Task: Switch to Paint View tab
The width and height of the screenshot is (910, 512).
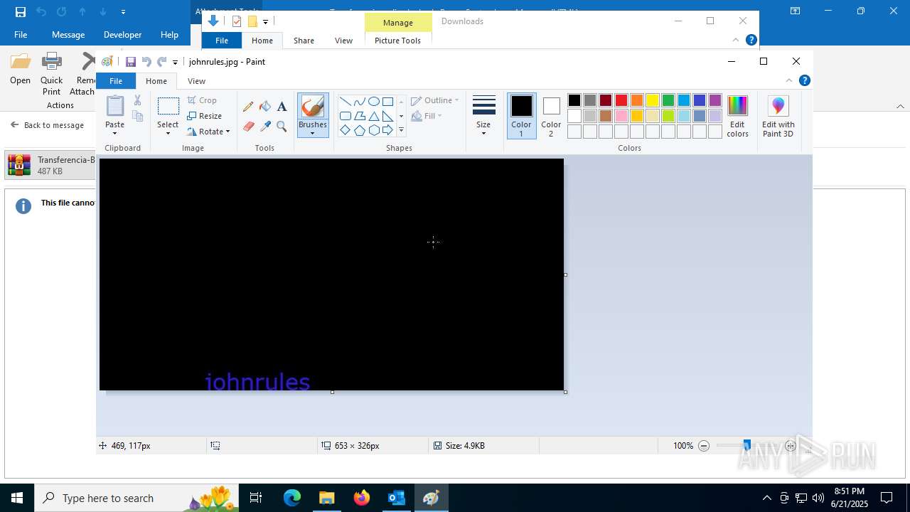Action: pos(196,81)
